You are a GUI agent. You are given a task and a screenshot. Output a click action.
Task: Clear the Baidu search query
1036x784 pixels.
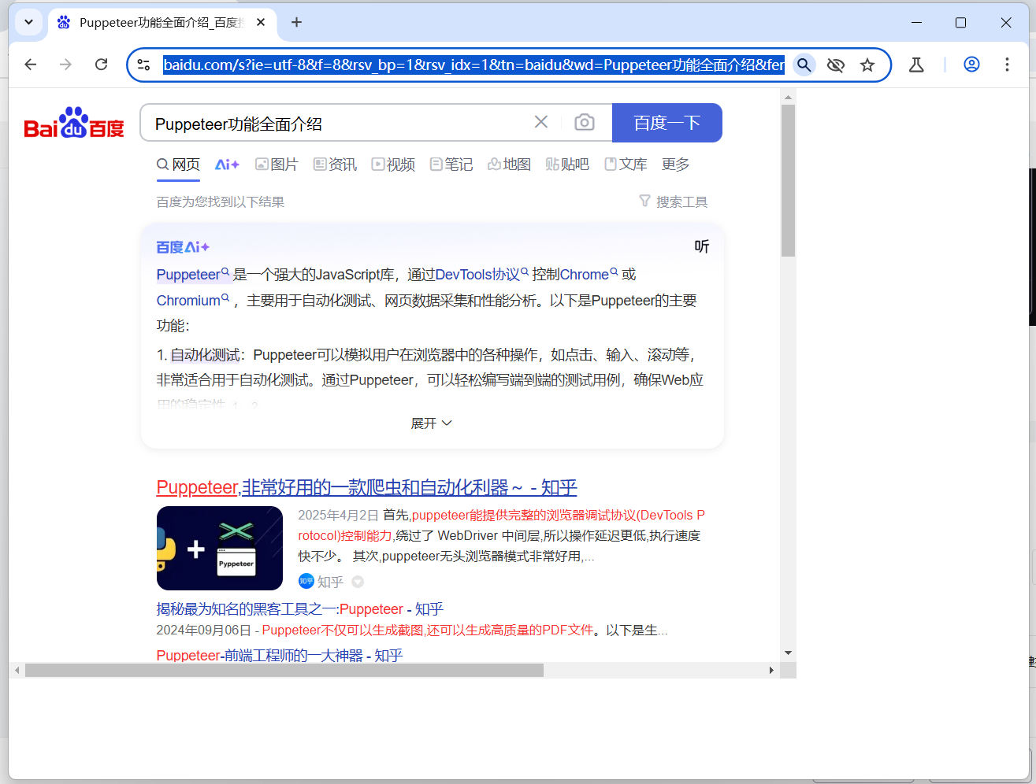(540, 122)
